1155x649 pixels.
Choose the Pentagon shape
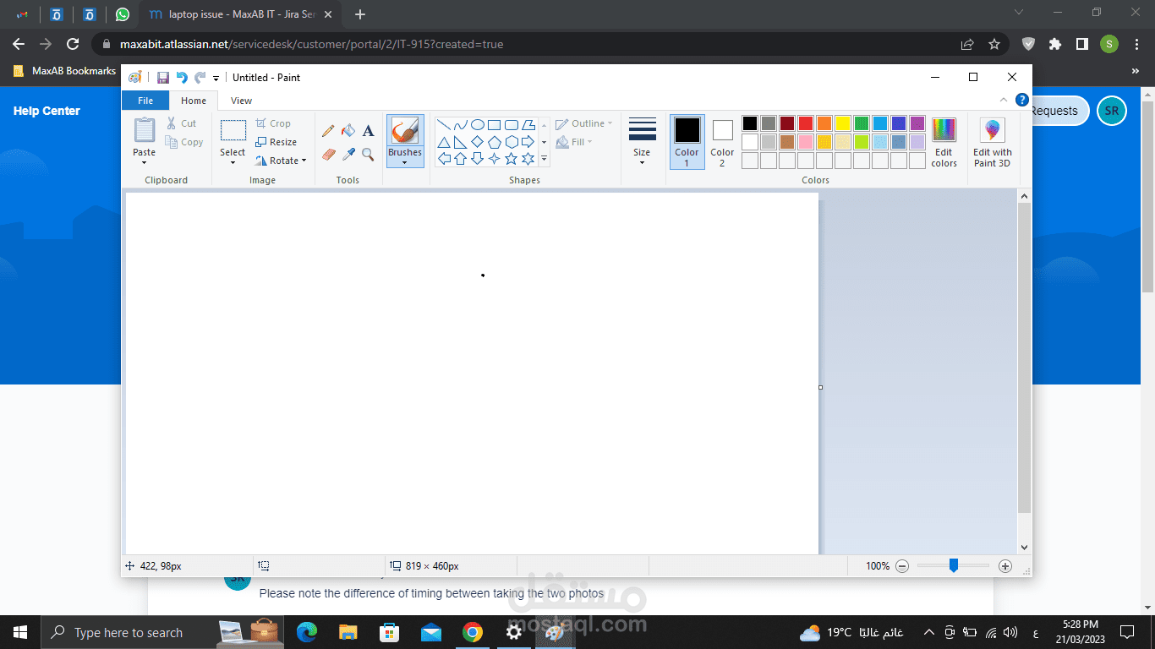pyautogui.click(x=495, y=141)
